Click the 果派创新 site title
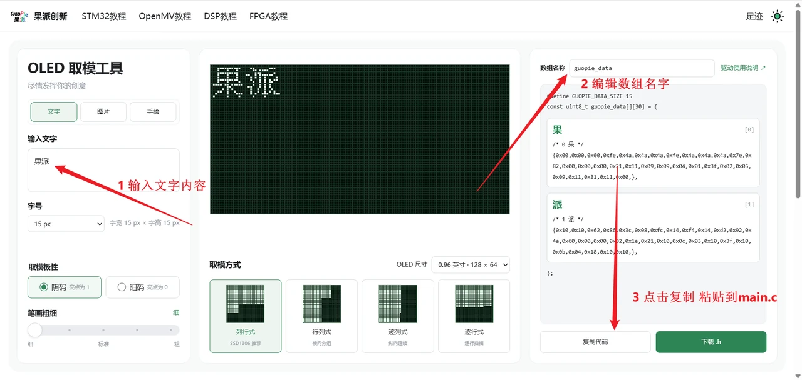This screenshot has width=802, height=380. [x=50, y=16]
